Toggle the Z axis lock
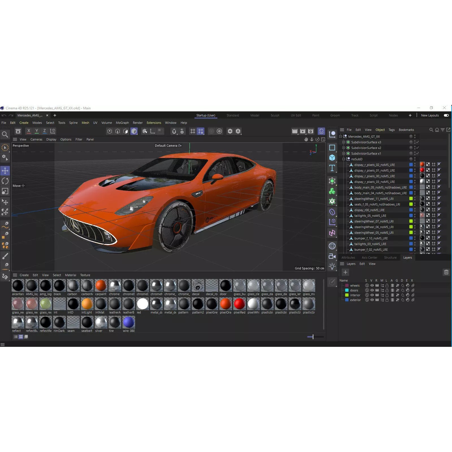Image resolution: width=452 pixels, height=452 pixels. pyautogui.click(x=44, y=131)
